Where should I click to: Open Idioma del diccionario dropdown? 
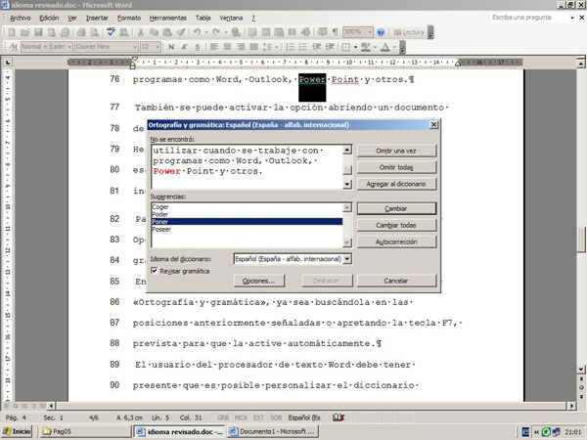pos(347,259)
